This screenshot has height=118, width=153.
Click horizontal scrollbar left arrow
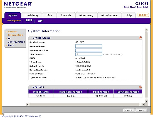pos(28,104)
